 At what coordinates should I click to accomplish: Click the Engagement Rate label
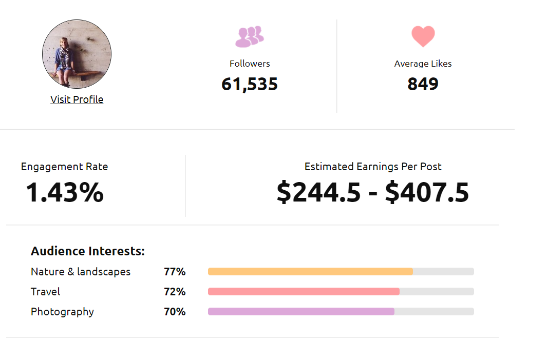[65, 167]
